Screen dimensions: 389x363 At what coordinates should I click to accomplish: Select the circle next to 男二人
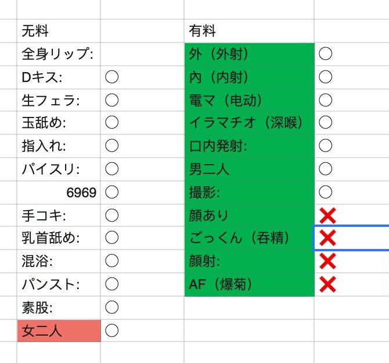tap(326, 169)
